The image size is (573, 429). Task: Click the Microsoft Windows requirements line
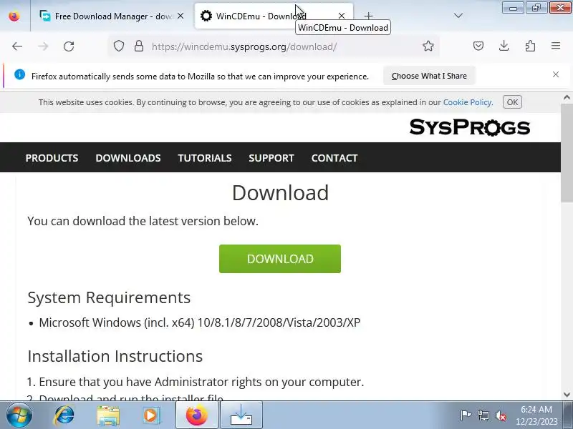(x=200, y=322)
